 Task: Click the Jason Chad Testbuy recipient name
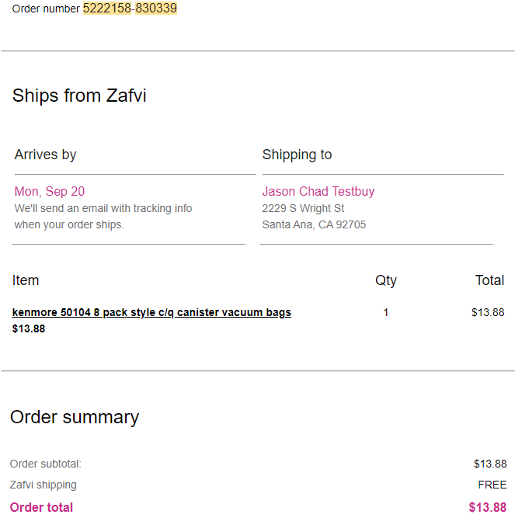tap(318, 191)
